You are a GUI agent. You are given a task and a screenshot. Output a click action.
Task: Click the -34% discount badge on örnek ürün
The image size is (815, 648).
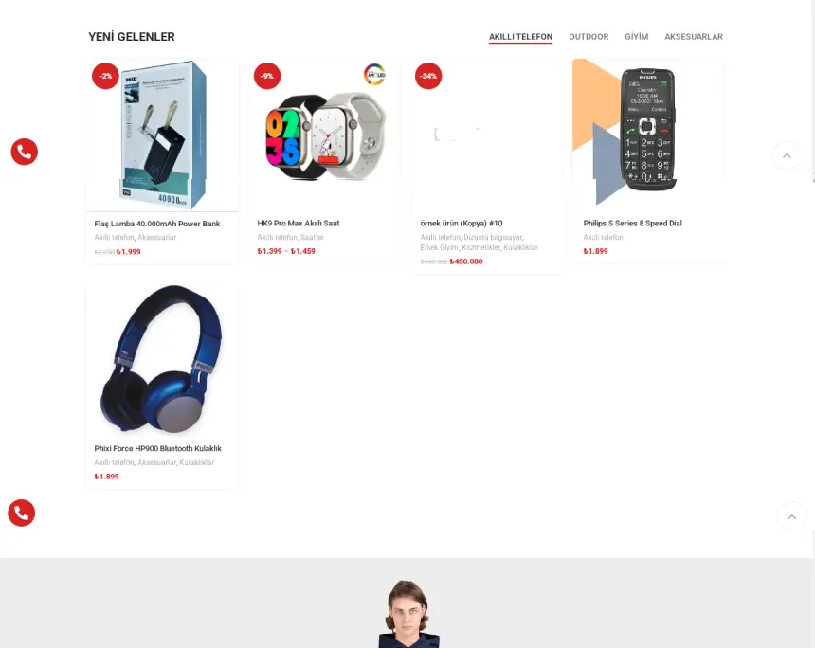(x=428, y=76)
